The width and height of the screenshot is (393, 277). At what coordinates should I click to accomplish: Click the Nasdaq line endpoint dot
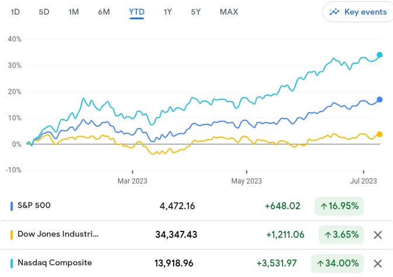[380, 55]
